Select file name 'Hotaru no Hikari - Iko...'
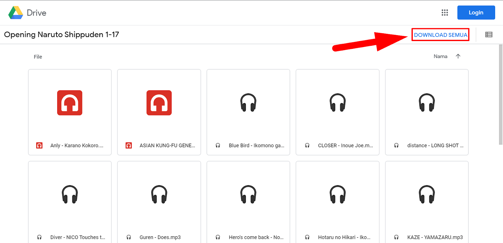503x243 pixels. pos(344,237)
